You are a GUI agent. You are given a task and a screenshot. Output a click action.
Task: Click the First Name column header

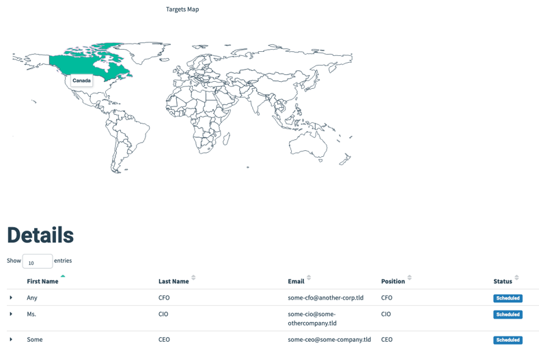point(42,281)
